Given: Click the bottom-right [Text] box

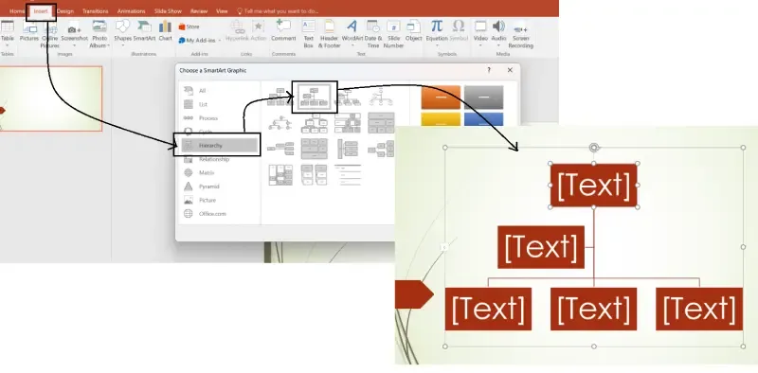Looking at the screenshot, I should (x=699, y=310).
